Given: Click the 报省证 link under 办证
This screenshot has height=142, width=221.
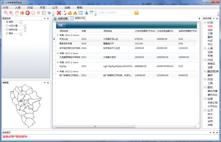Looking at the screenshot, I should point(210,64).
